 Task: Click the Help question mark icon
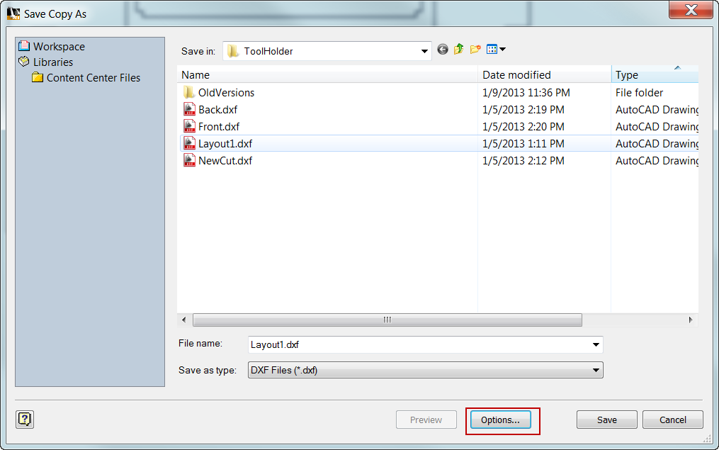tap(24, 420)
